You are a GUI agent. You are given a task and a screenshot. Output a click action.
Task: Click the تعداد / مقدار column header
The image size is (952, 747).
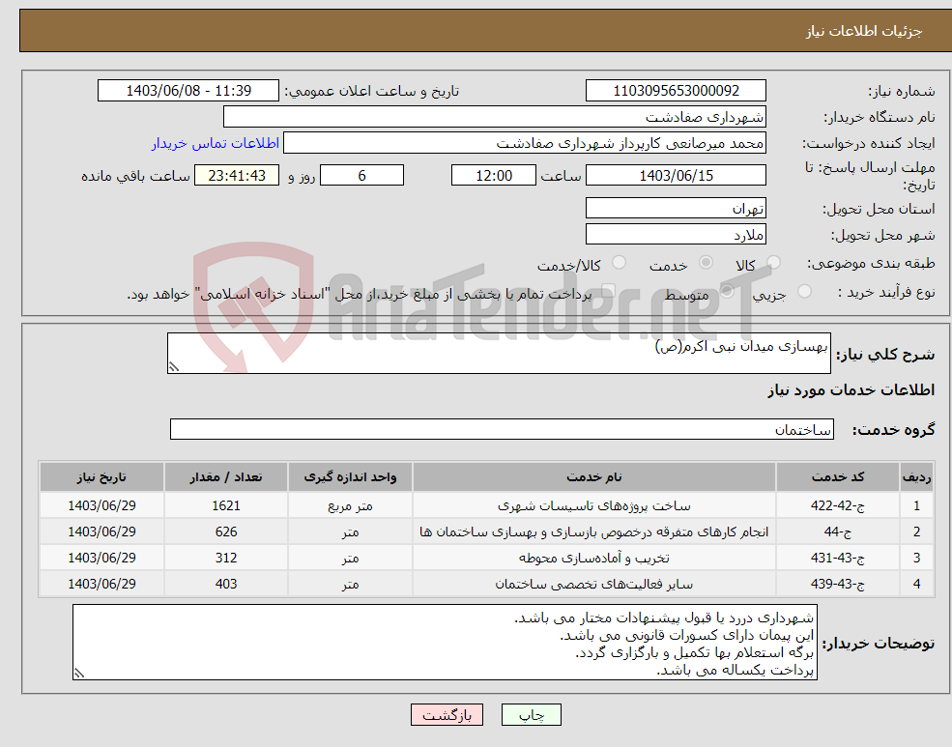click(x=226, y=477)
